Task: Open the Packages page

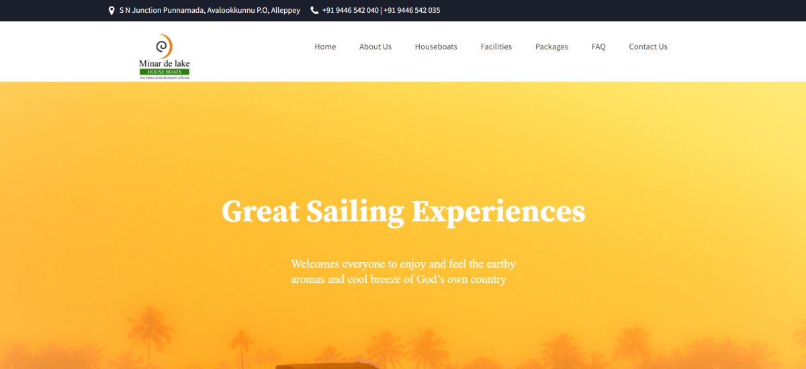Action: point(551,47)
